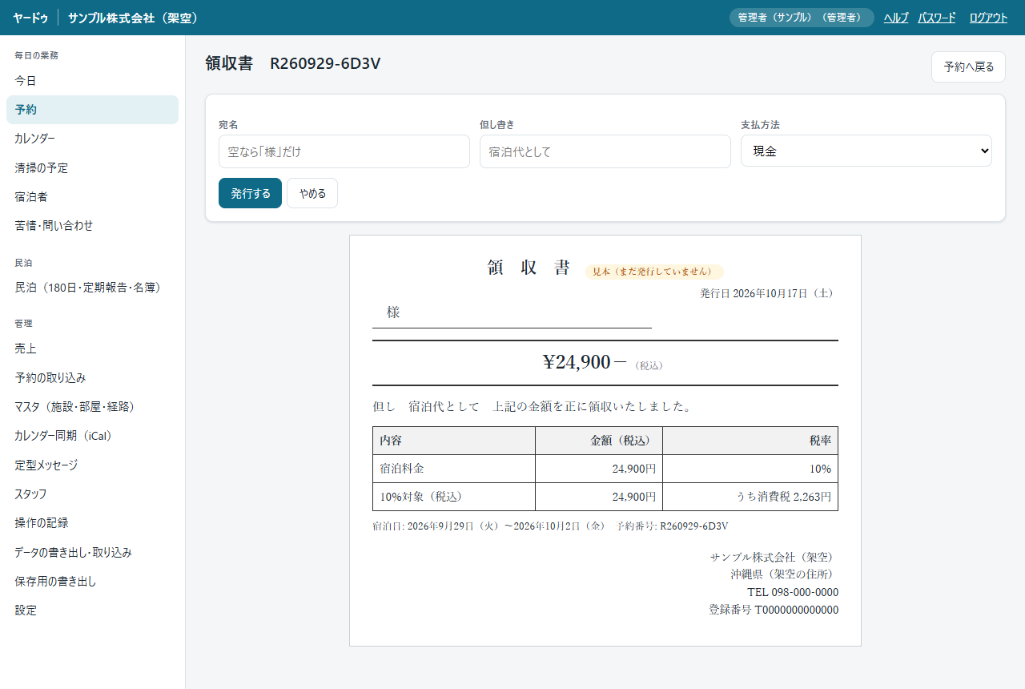The image size is (1025, 689).
Task: Go to the スタッフ page
Action: [x=92, y=494]
